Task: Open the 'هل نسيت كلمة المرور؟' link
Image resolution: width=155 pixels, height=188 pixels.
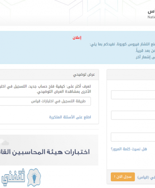Action: tap(129, 149)
